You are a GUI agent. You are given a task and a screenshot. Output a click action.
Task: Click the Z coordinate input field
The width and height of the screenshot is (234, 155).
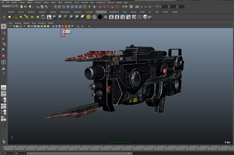pyautogui.click(x=181, y=7)
